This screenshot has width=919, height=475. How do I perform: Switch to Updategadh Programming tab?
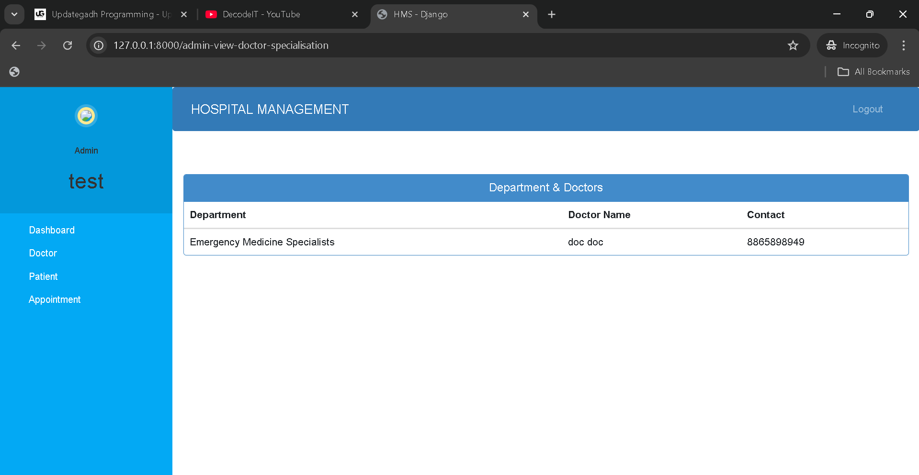point(103,14)
